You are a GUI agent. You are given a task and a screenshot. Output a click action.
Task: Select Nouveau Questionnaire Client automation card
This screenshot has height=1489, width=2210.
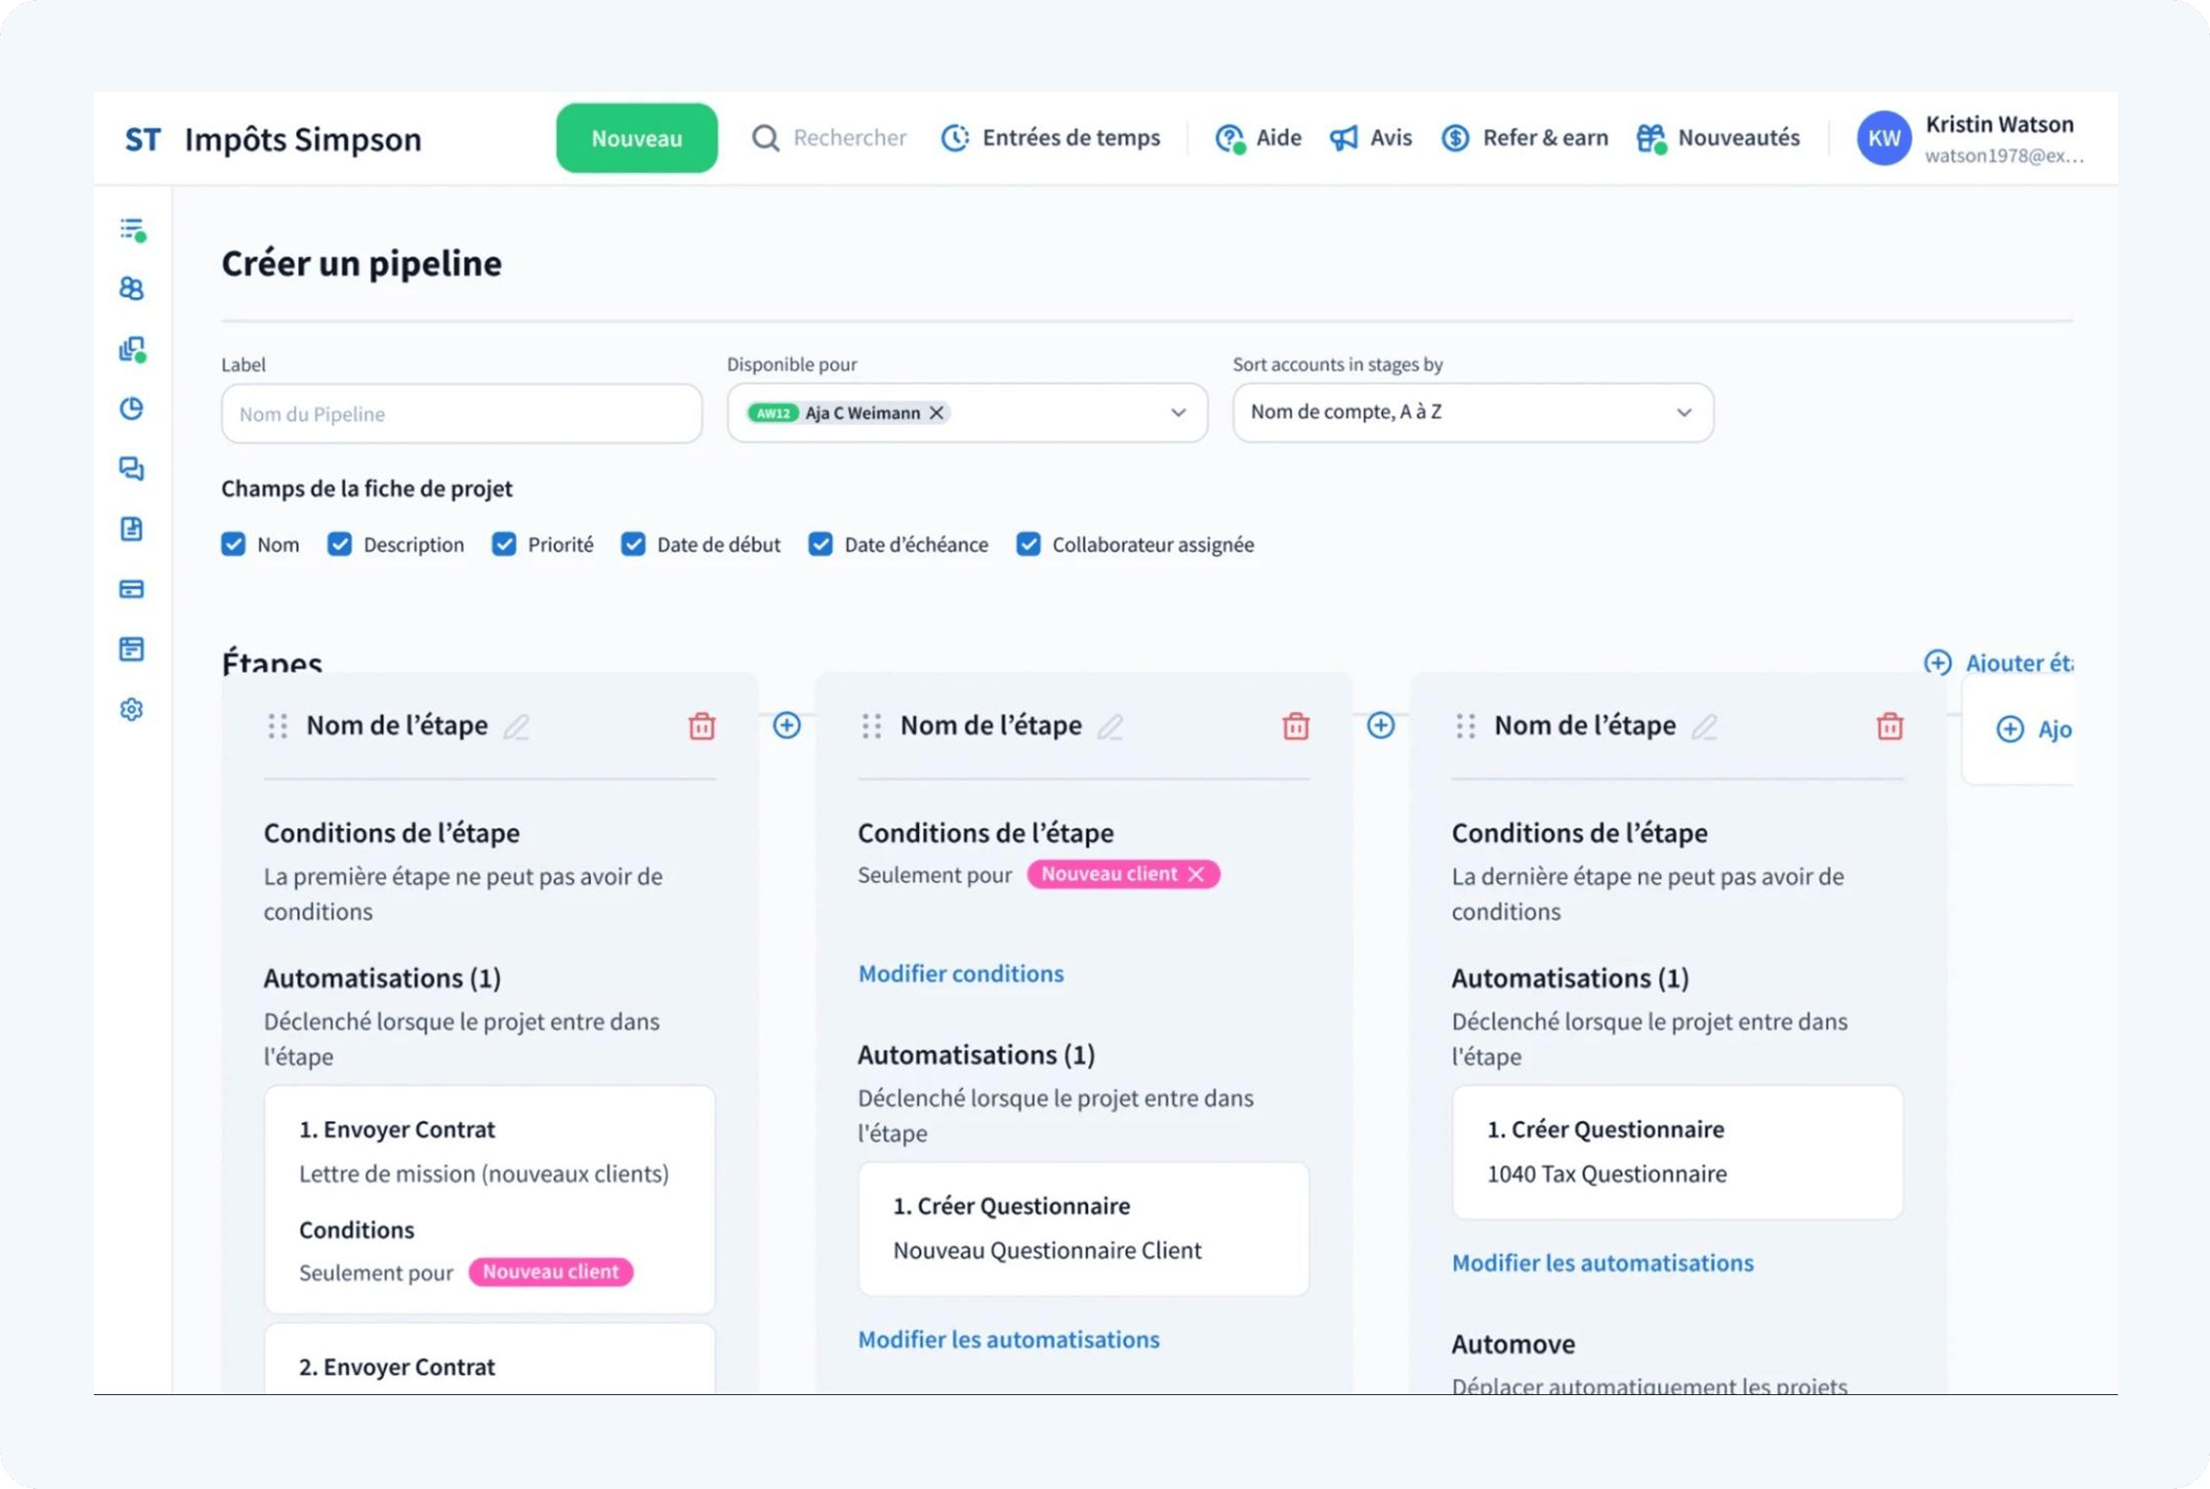click(1083, 1229)
